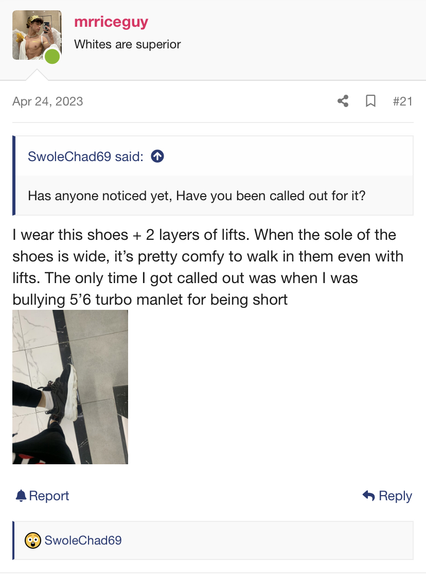Viewport: 426px width, 578px height.
Task: Bookmark this post using the bookmark icon
Action: point(370,101)
